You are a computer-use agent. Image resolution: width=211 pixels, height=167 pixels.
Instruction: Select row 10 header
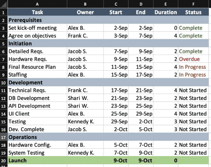4,82
